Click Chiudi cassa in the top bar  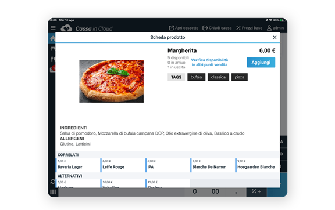point(217,28)
